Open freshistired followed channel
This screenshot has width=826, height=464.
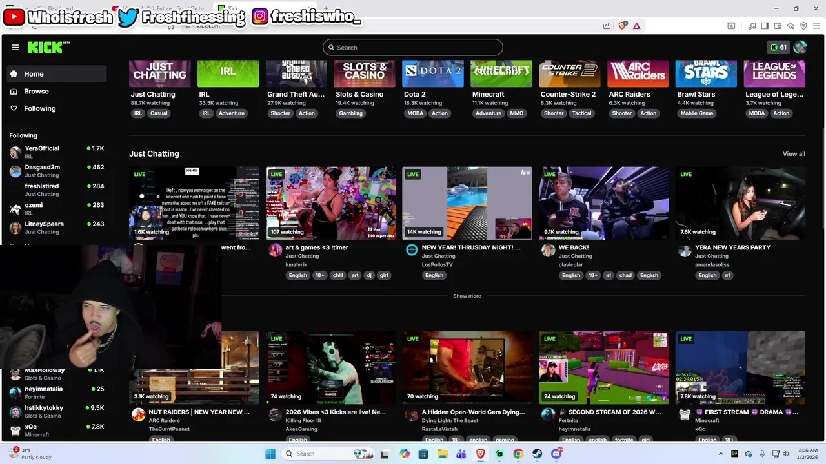pyautogui.click(x=57, y=189)
